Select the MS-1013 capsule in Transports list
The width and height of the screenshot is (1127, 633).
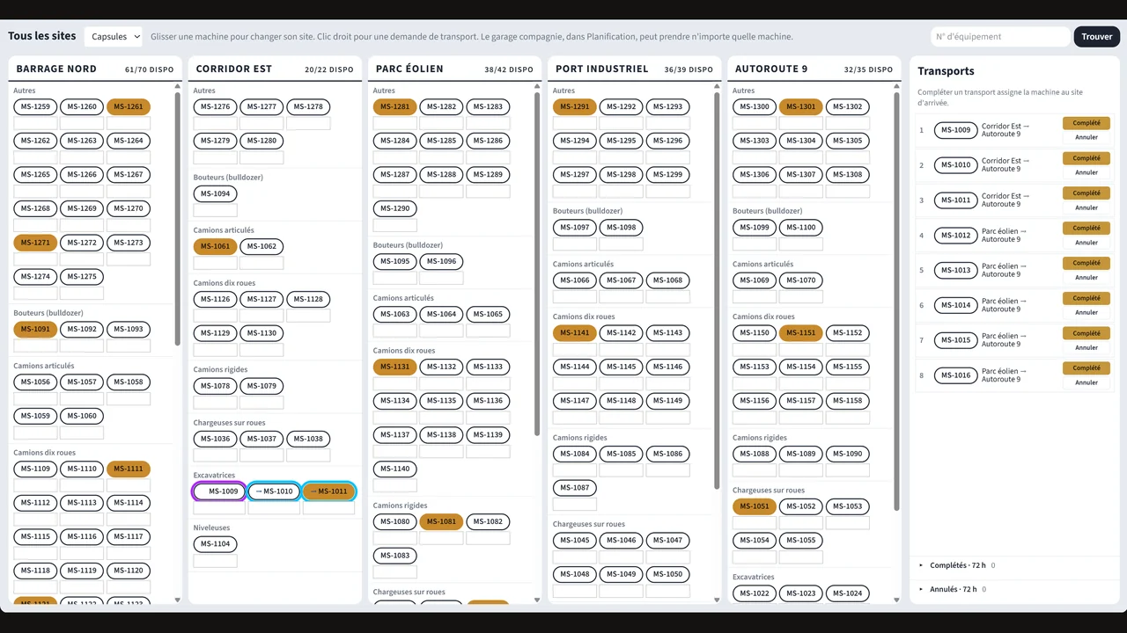[x=955, y=270]
